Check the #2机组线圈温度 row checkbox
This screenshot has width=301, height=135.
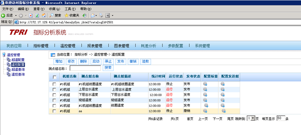[x=54, y=106]
